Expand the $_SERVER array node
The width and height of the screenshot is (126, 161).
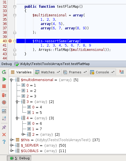[x=11, y=145]
